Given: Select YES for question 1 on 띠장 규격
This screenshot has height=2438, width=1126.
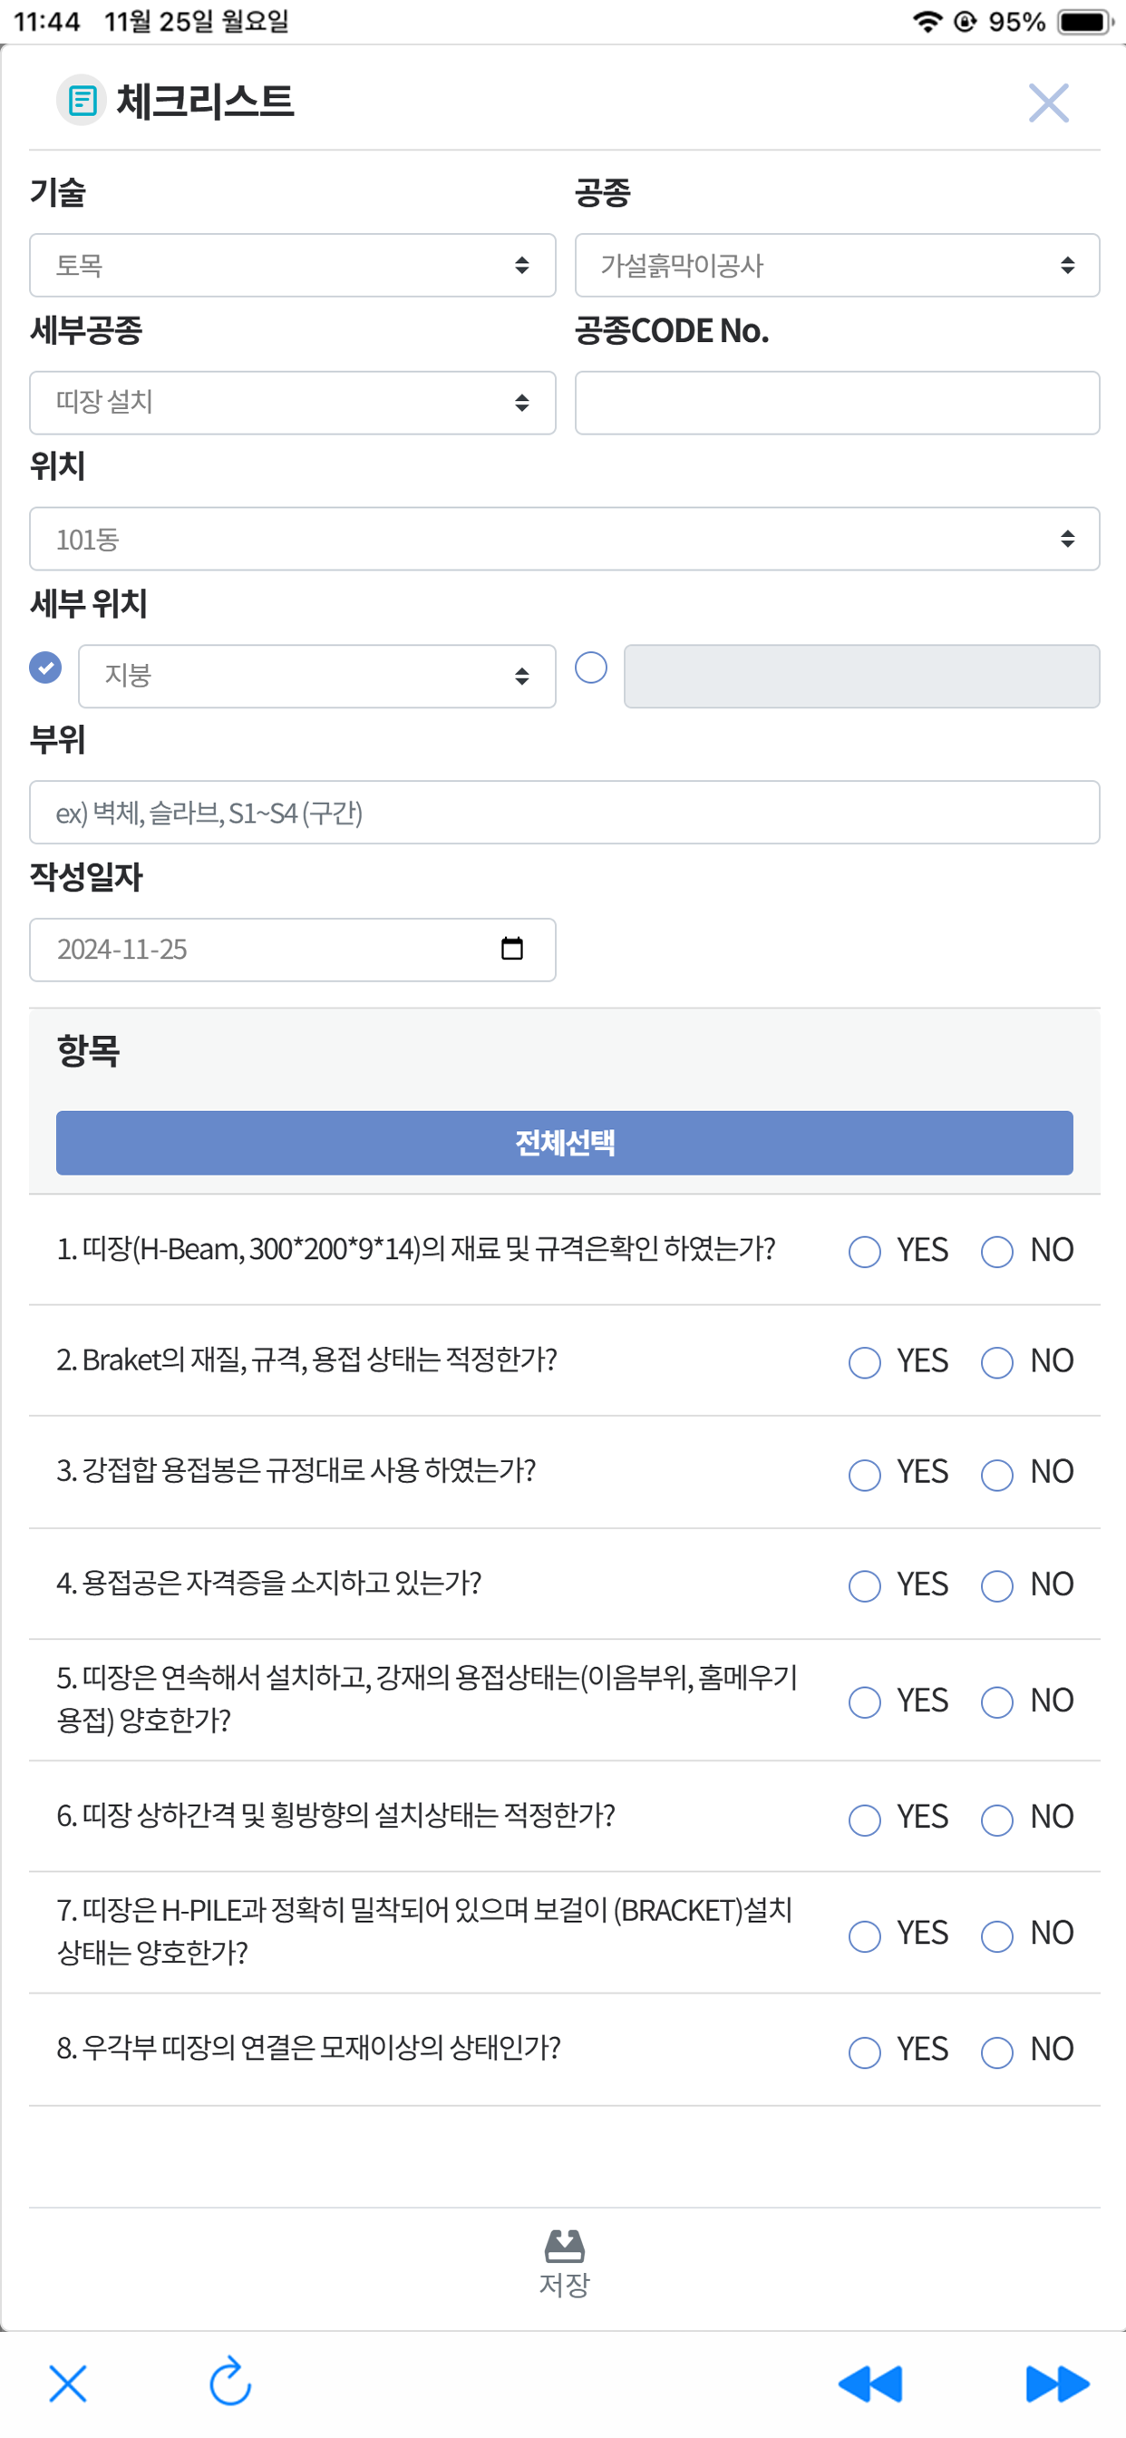Looking at the screenshot, I should (x=865, y=1251).
